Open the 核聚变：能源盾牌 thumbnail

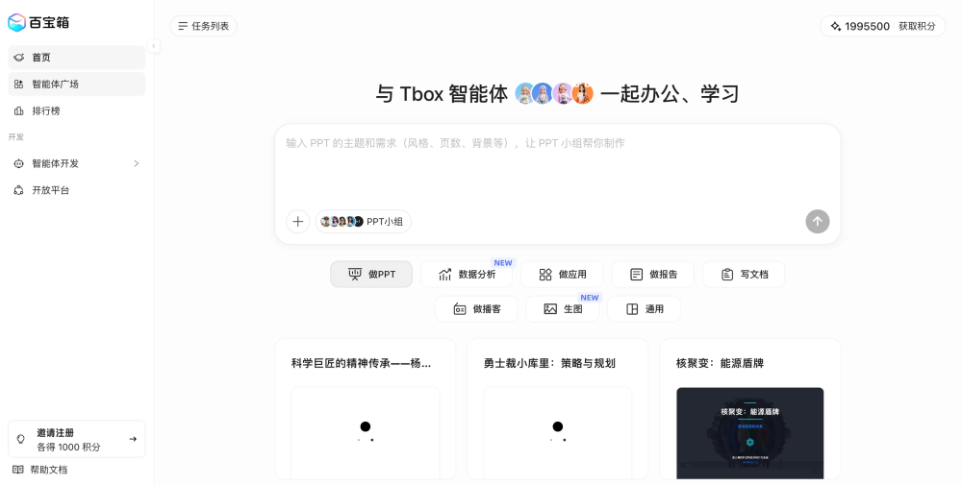(749, 433)
